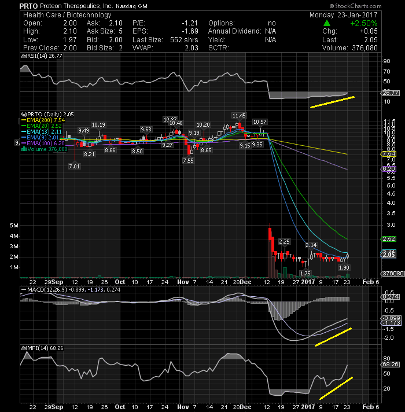405x412 pixels.
Task: Click the P/E ratio value -1.21
Action: click(190, 23)
